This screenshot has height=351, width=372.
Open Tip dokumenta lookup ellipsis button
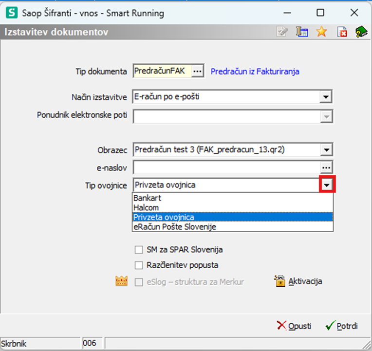coord(197,71)
